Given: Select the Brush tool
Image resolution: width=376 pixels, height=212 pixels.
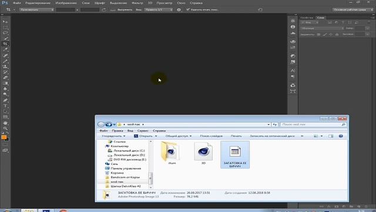Looking at the screenshot, I should [x=5, y=61].
